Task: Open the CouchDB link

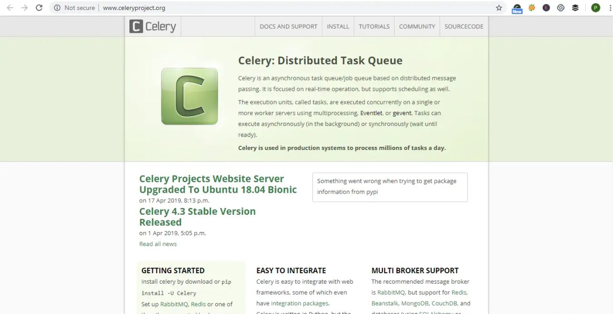Action: (x=444, y=304)
